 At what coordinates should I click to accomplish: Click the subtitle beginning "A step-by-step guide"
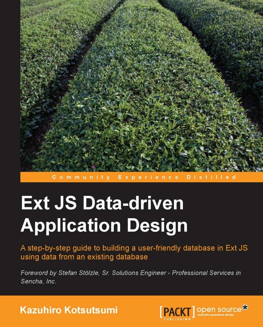click(x=134, y=252)
